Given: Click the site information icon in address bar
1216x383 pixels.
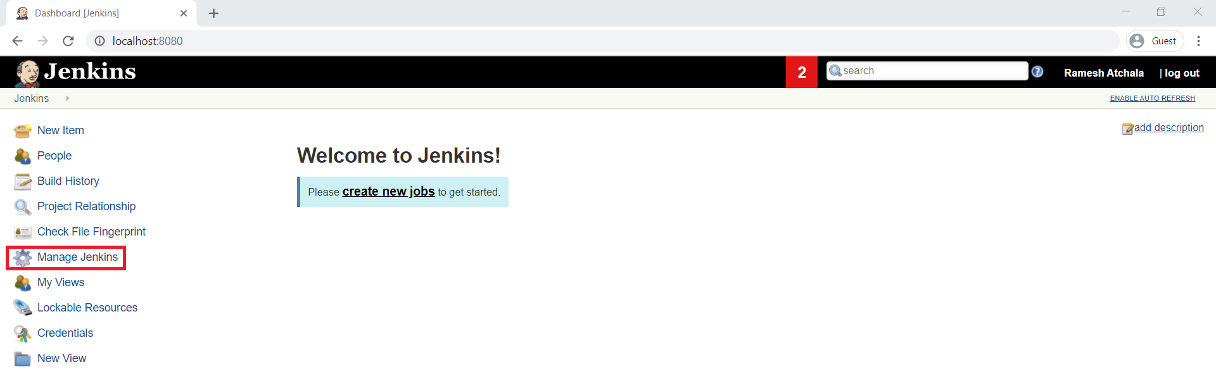Looking at the screenshot, I should pyautogui.click(x=99, y=41).
